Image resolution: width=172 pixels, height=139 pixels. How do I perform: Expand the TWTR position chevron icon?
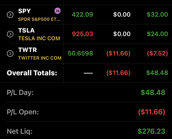pyautogui.click(x=10, y=54)
